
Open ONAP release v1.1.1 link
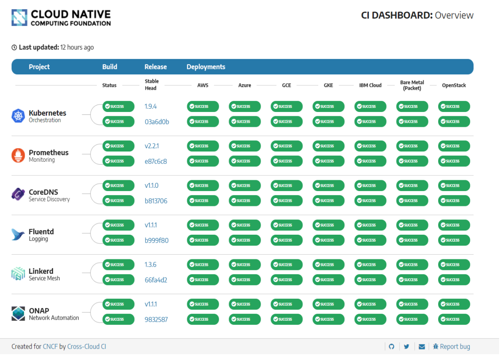(151, 304)
